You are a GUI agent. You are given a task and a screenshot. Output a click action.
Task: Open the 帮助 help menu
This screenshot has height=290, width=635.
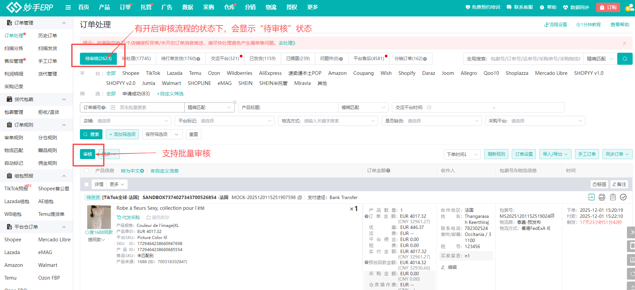pyautogui.click(x=548, y=7)
